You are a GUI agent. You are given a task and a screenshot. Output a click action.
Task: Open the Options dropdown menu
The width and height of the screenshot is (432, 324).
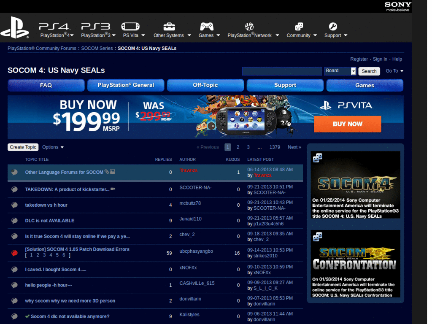pos(53,147)
